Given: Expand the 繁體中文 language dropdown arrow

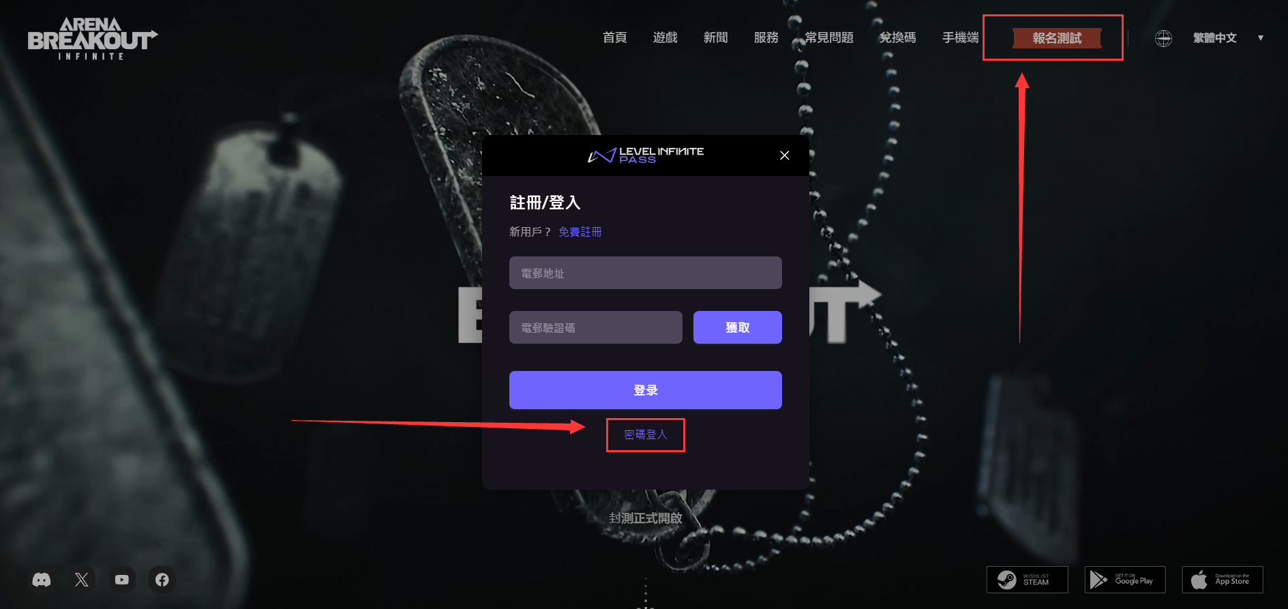Looking at the screenshot, I should (1261, 38).
